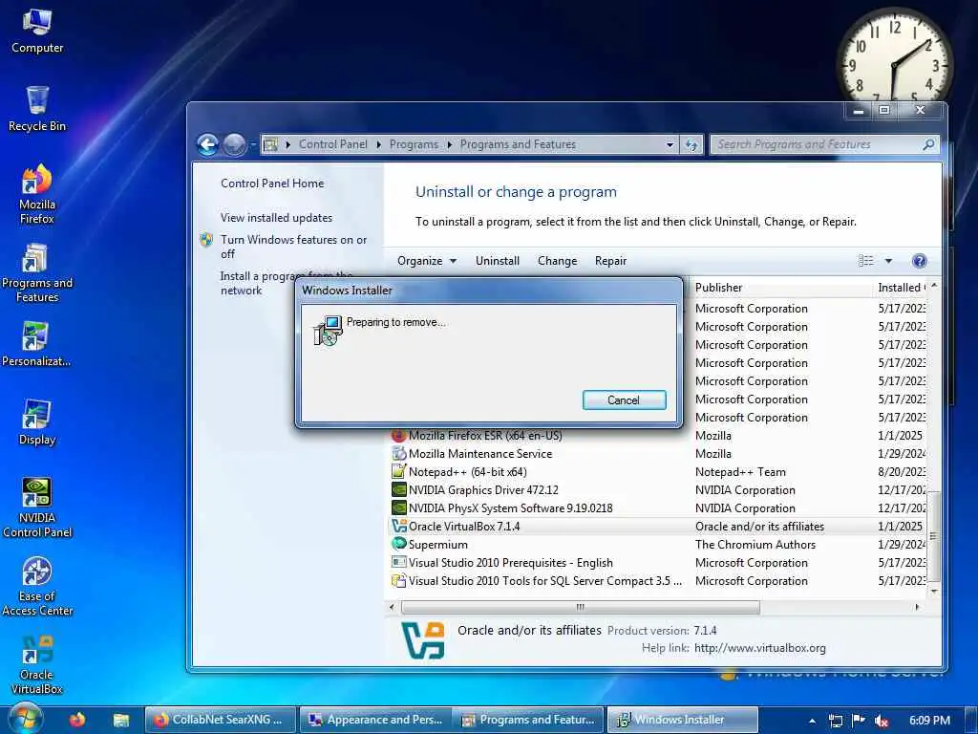Open NVIDIA Control Panel desktop shortcut

coord(37,507)
